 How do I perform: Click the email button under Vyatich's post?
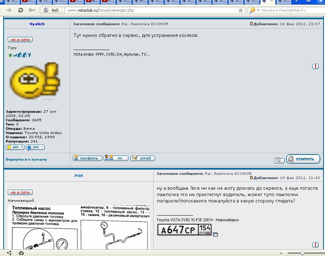142,158
